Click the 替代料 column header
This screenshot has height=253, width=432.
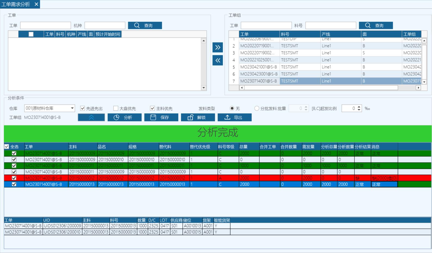point(174,147)
